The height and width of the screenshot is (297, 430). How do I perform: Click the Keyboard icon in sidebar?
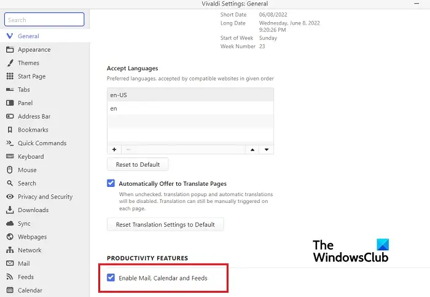[x=10, y=156]
